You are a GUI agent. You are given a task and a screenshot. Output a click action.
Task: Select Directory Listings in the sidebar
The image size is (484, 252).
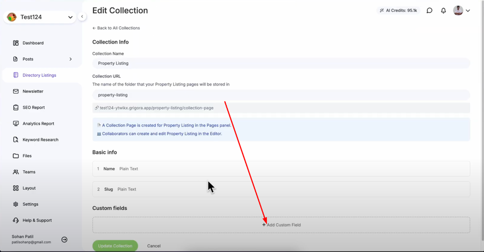(39, 75)
